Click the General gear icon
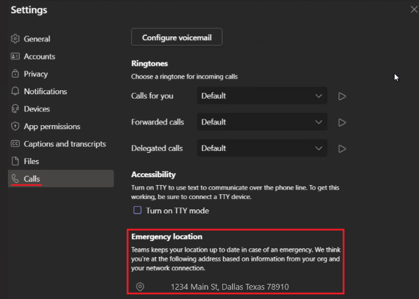The width and height of the screenshot is (419, 299). pos(15,39)
